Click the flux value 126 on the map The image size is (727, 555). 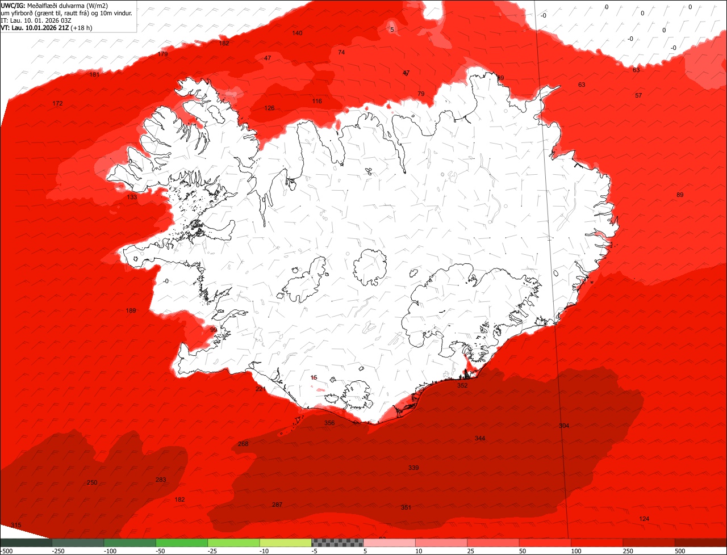(269, 108)
